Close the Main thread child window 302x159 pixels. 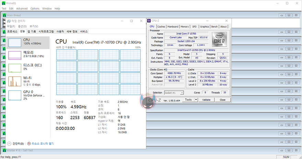(296, 15)
